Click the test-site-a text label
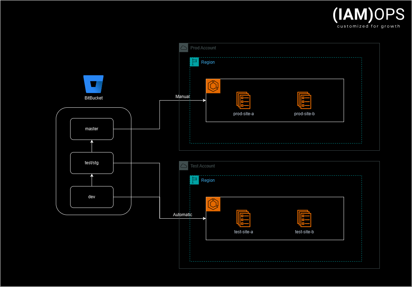 coord(243,232)
